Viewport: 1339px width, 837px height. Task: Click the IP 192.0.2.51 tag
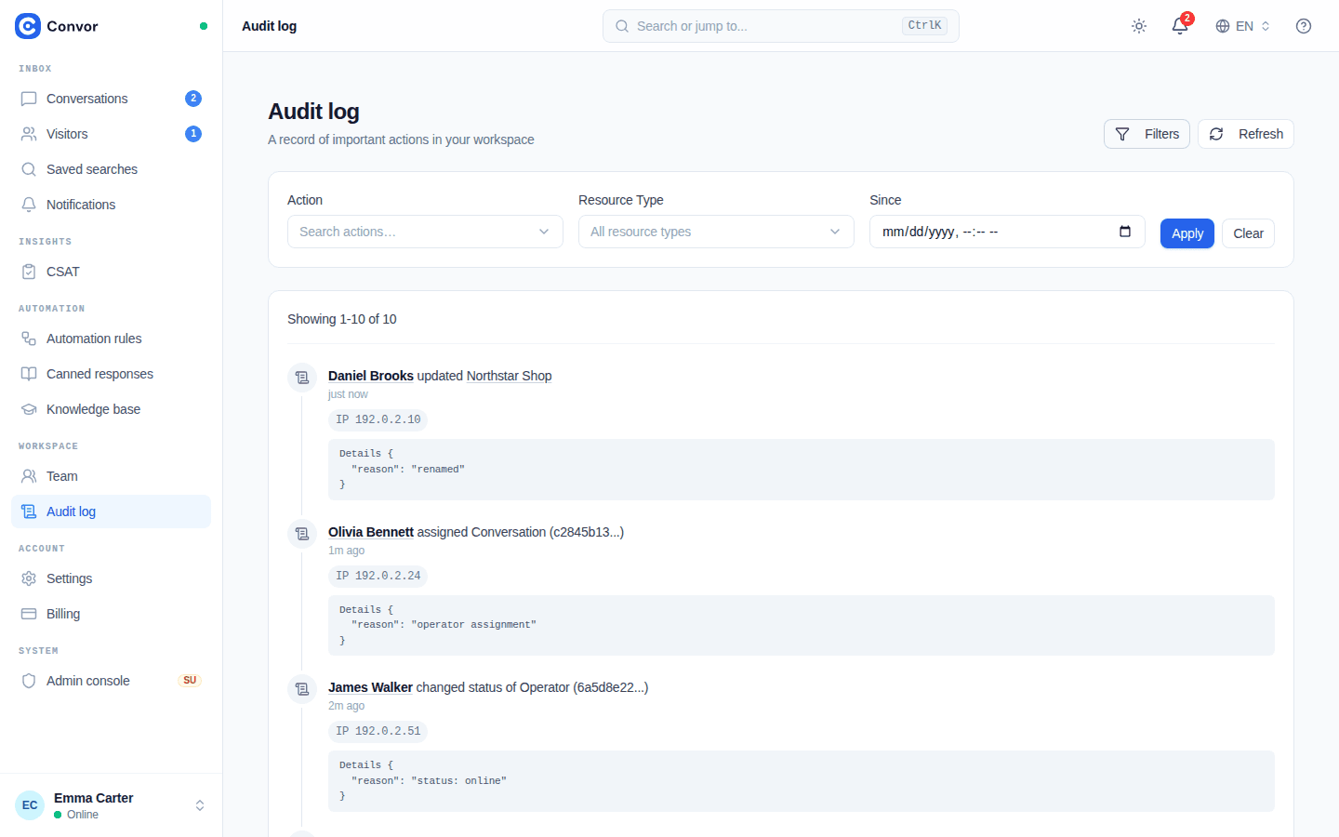pyautogui.click(x=378, y=731)
